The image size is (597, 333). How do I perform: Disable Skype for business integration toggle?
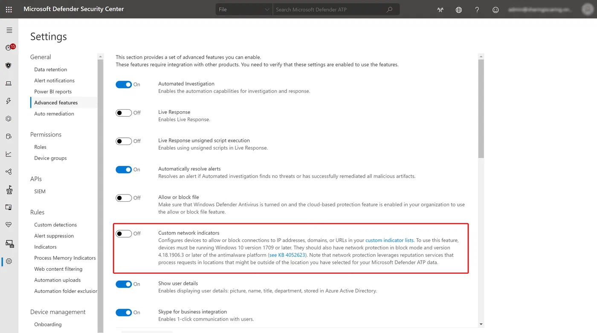pyautogui.click(x=124, y=313)
